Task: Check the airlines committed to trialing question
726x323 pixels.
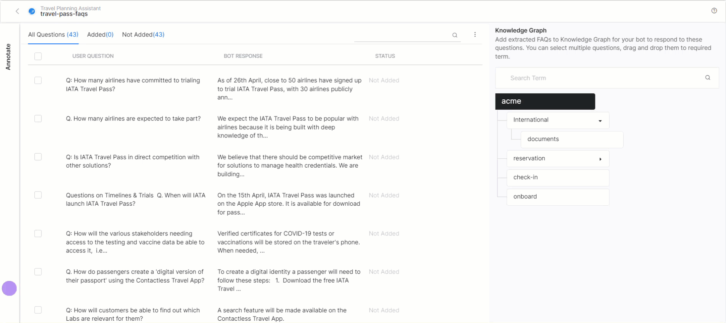Action: tap(38, 80)
